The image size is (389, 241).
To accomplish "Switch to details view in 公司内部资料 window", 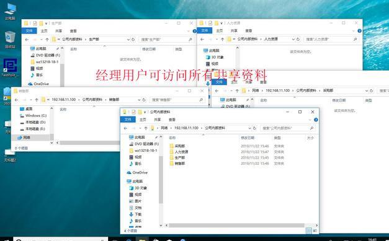I will [309, 230].
